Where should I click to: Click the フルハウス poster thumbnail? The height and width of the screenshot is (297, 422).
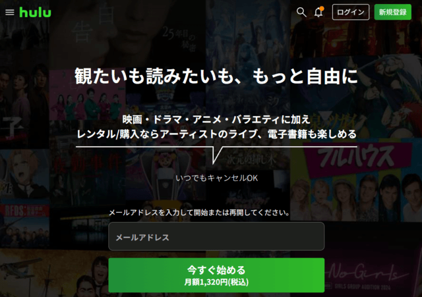(356, 180)
